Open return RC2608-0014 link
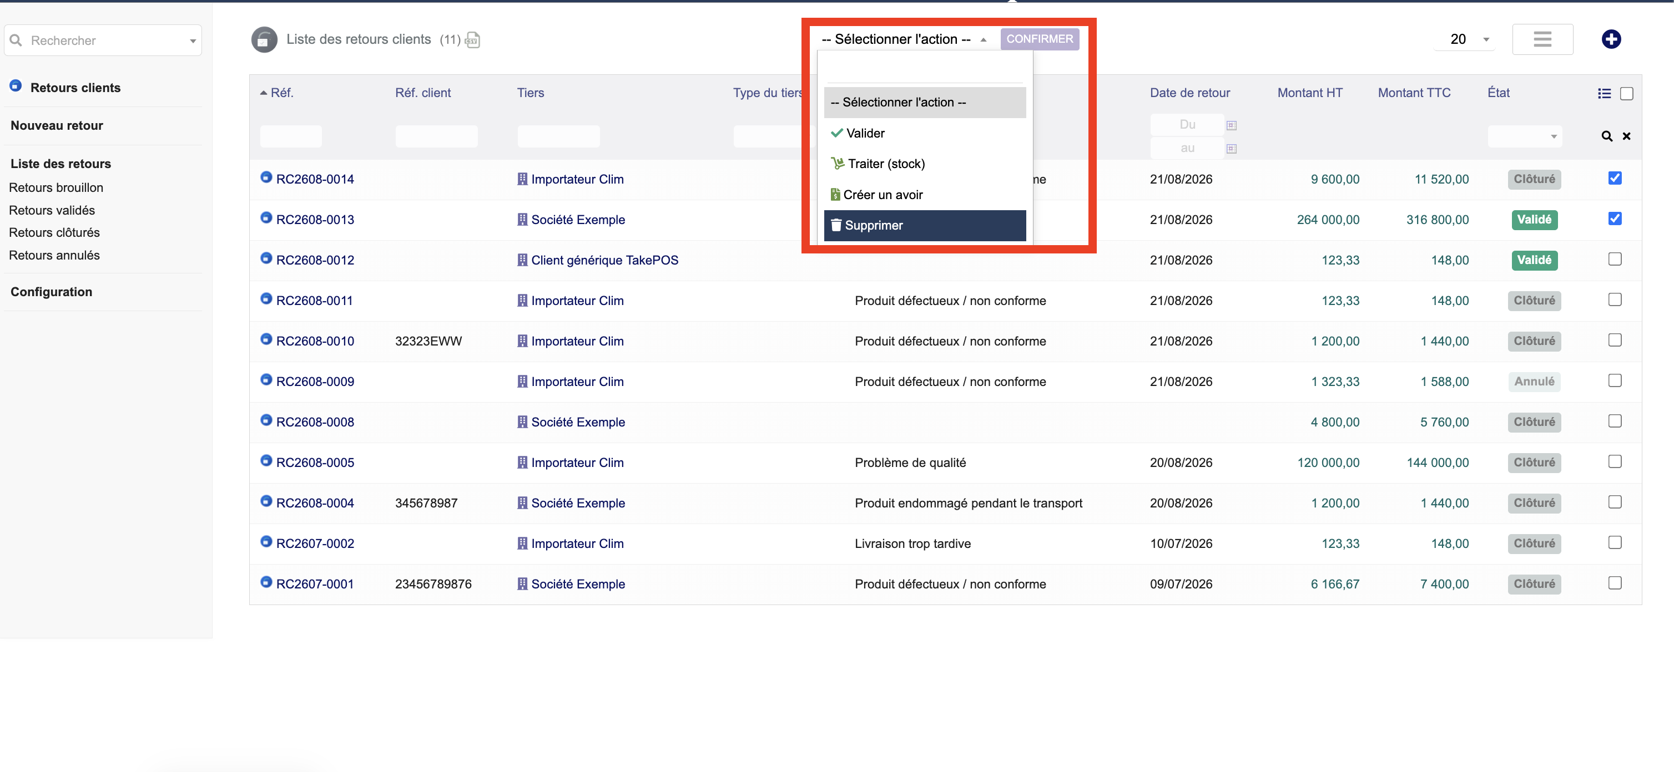 click(x=315, y=179)
